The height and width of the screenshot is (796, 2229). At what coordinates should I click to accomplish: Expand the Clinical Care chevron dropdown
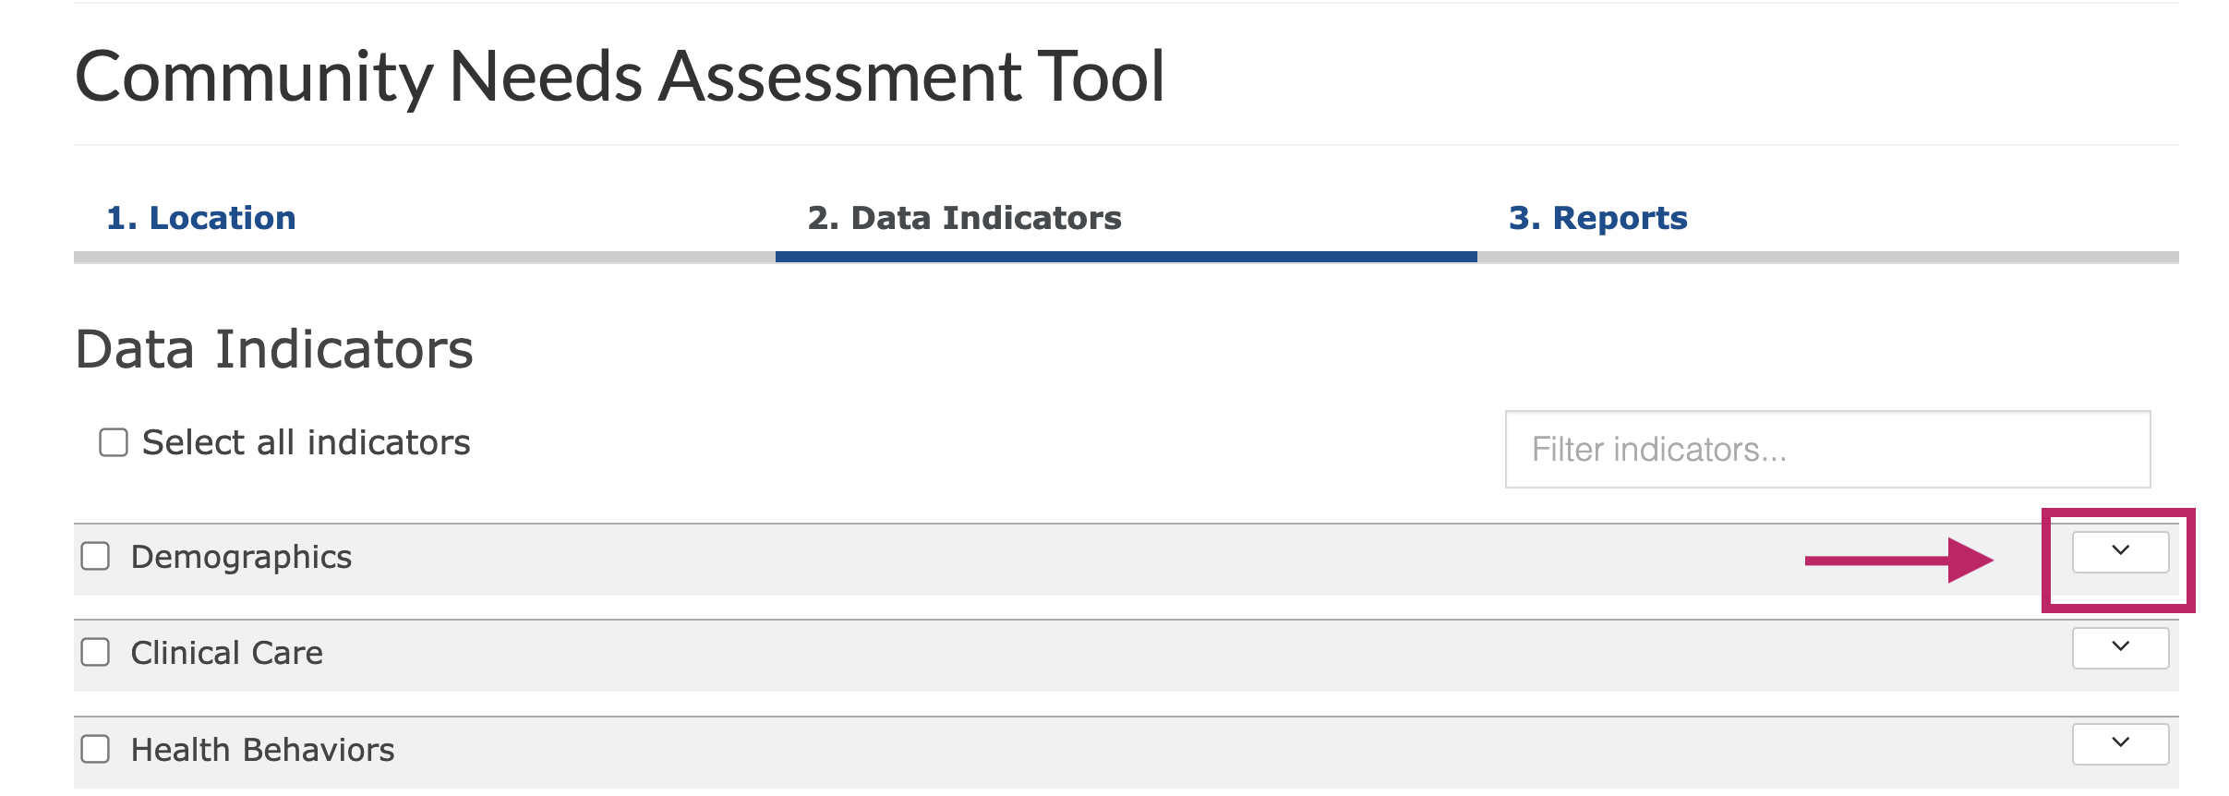click(2119, 648)
